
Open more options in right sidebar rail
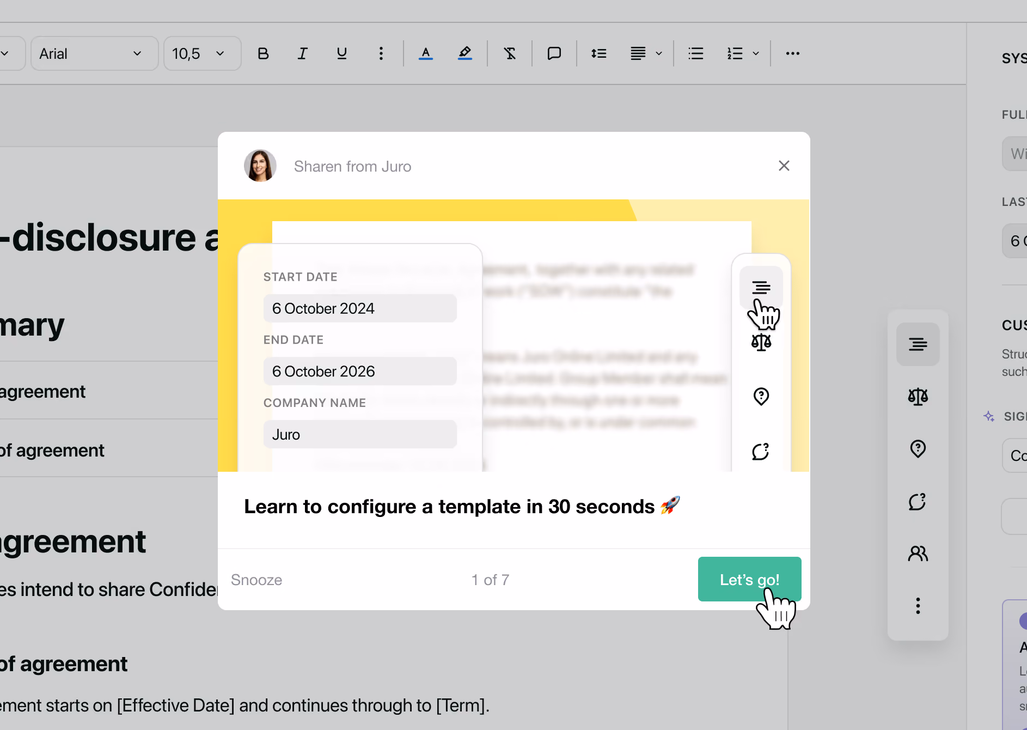[x=918, y=606]
